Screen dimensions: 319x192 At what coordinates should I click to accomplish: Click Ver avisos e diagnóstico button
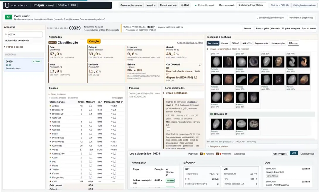[x=301, y=18]
